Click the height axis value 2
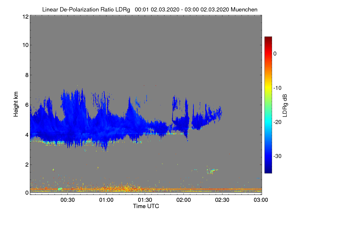 click(x=27, y=165)
